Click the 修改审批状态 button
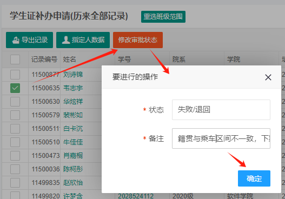Screen dimensions: 285x199 tap(138, 40)
